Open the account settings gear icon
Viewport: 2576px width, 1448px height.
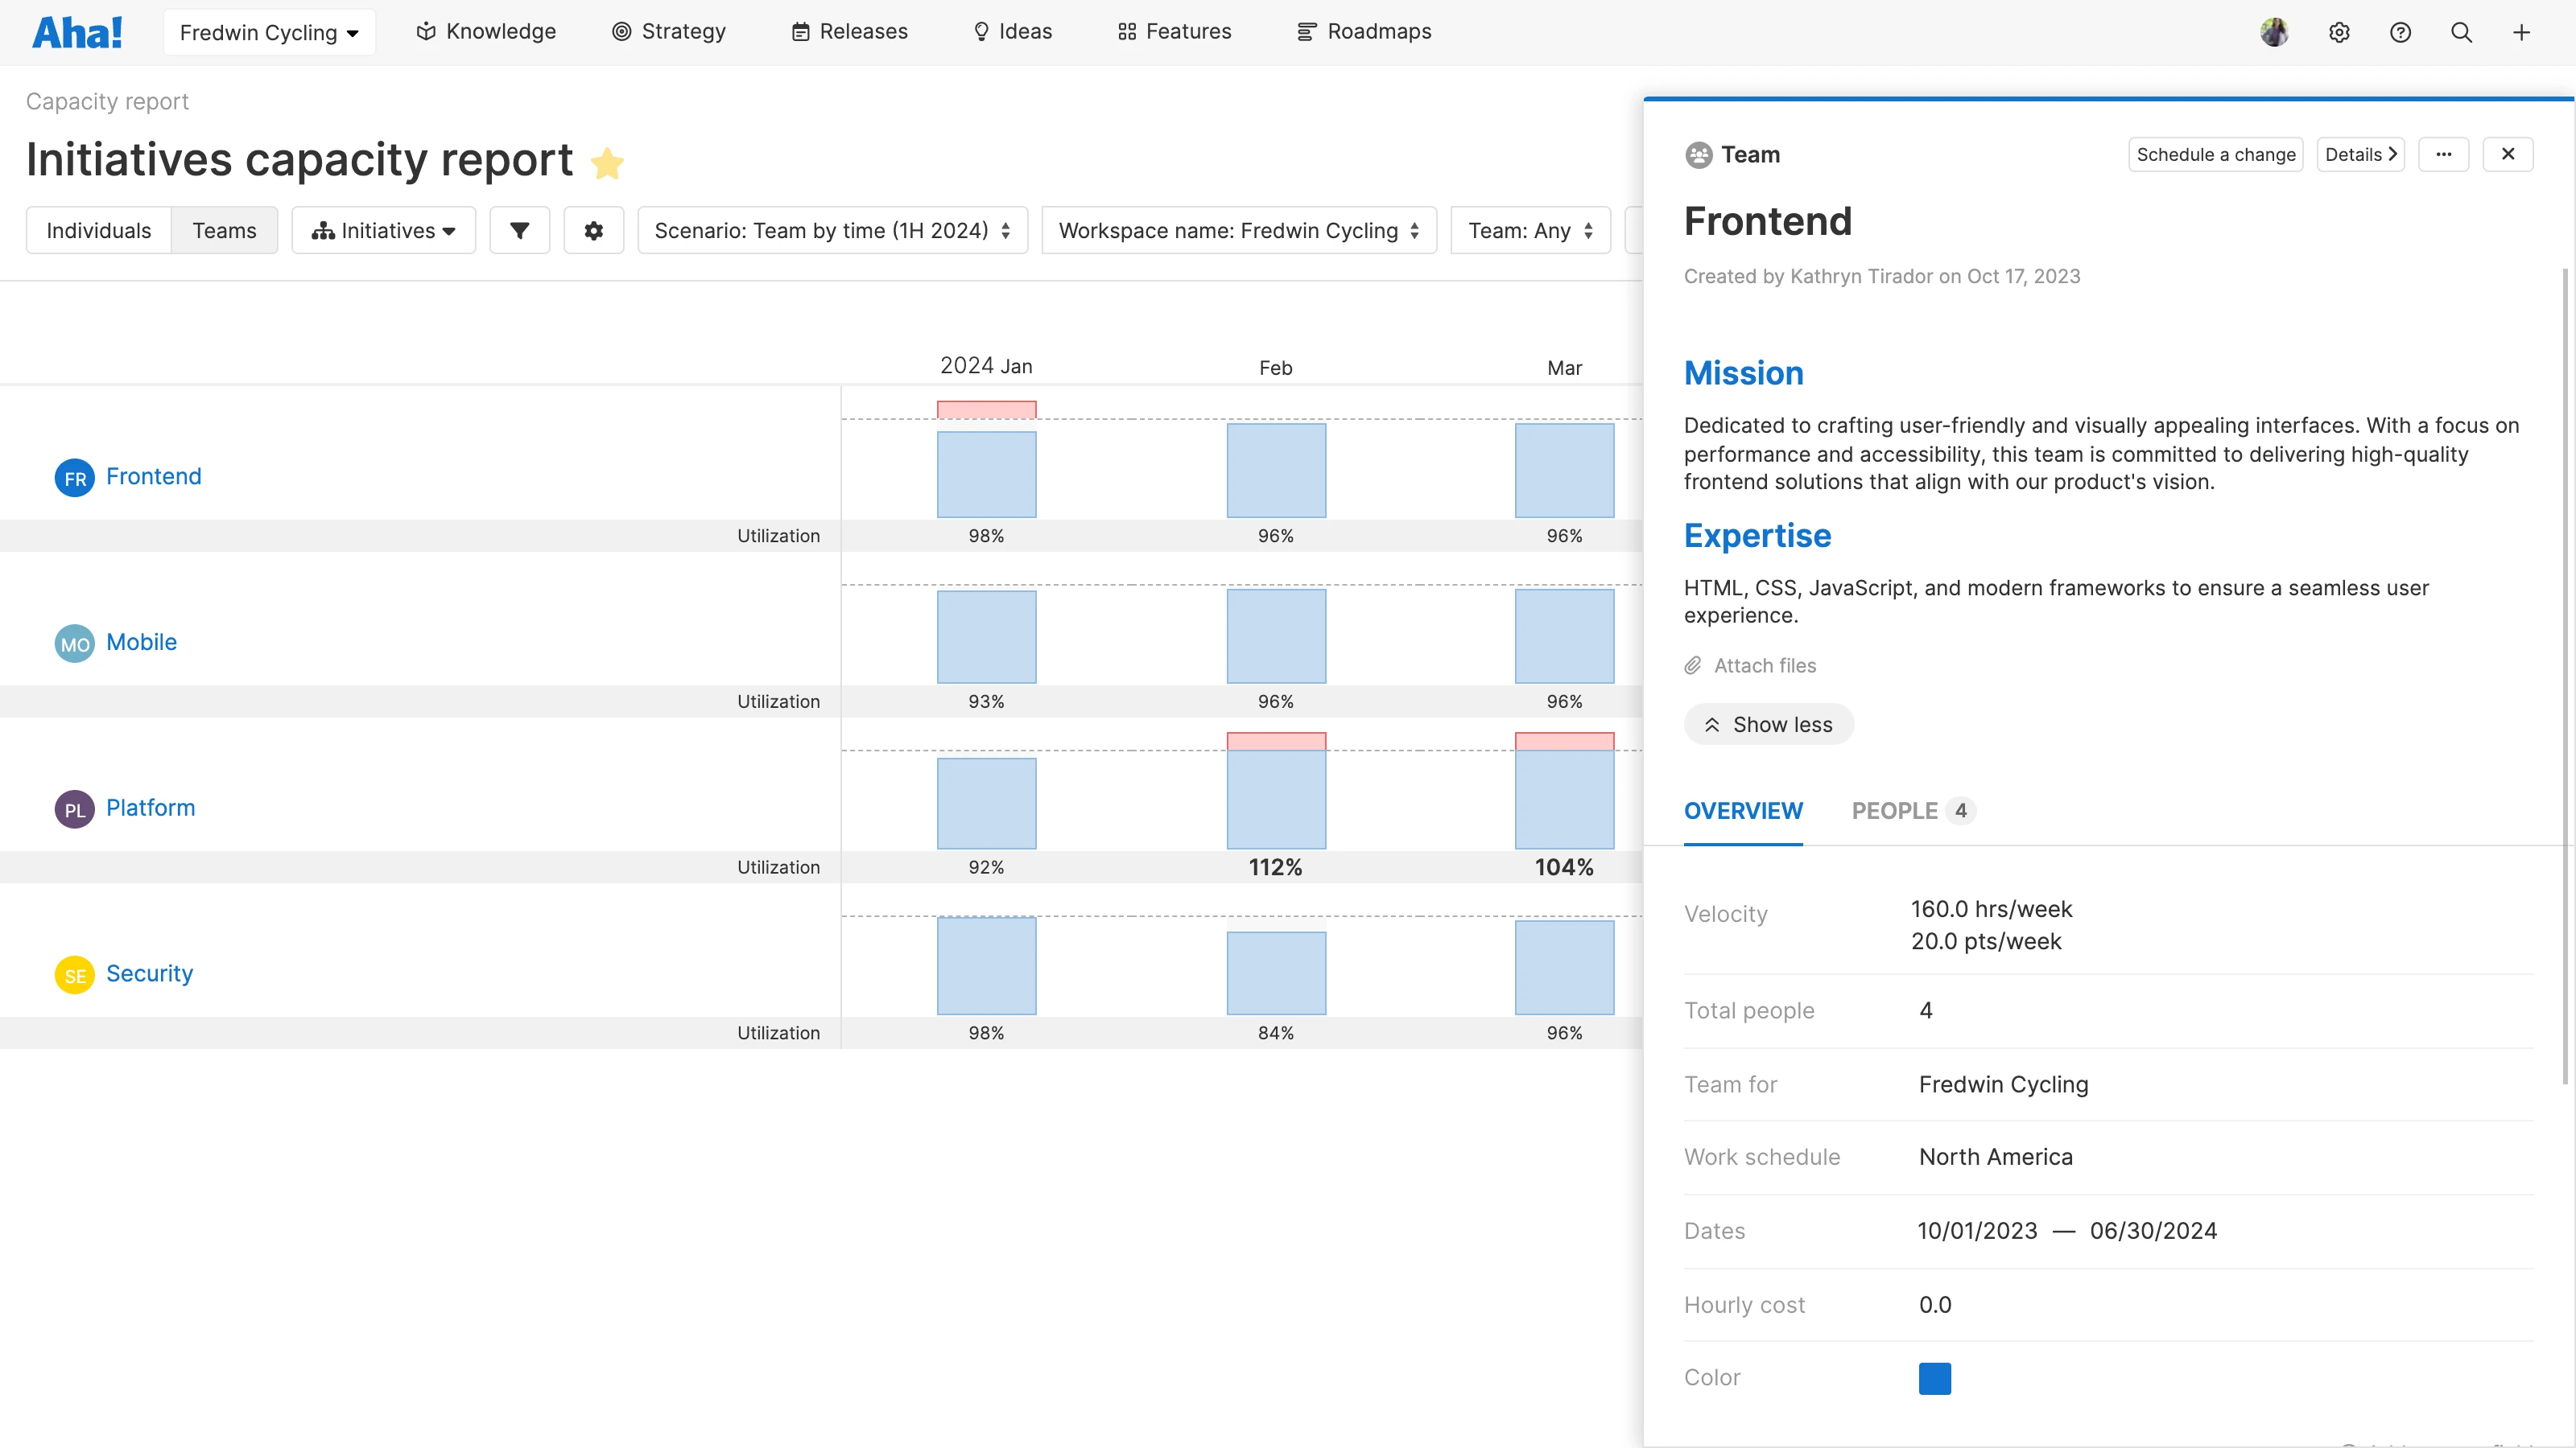(2339, 32)
